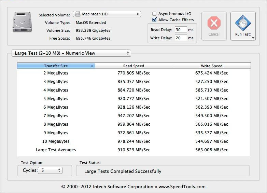Click read speed 959.864 MB/Sec

tap(134, 124)
